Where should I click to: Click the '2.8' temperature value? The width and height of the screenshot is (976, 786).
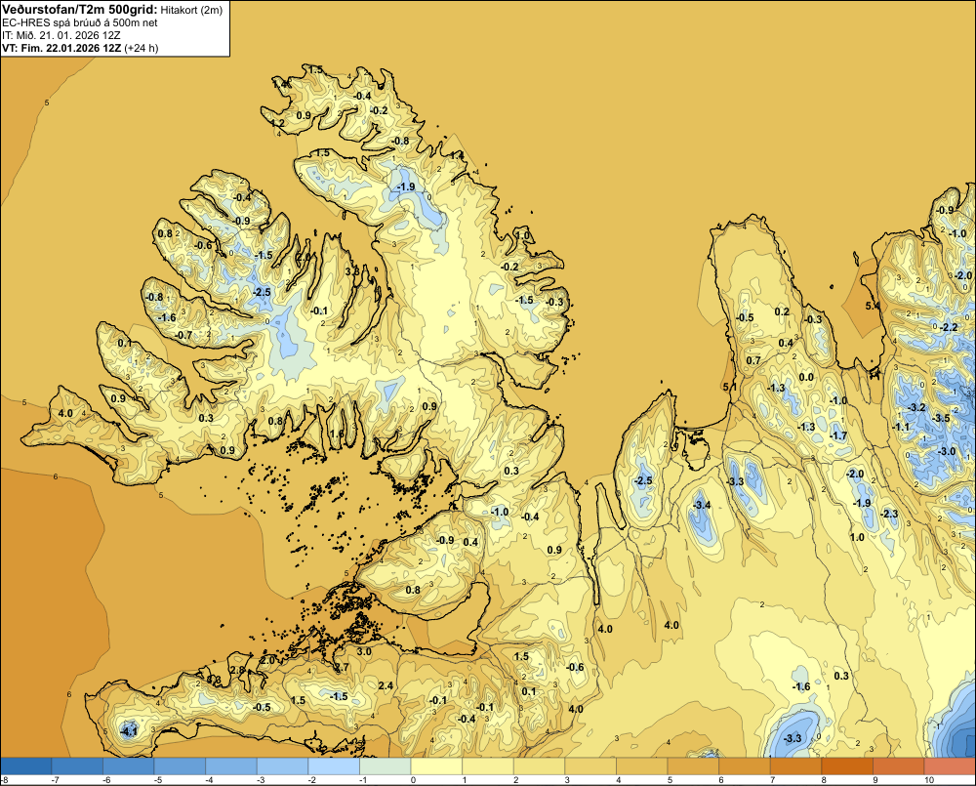[x=237, y=670]
